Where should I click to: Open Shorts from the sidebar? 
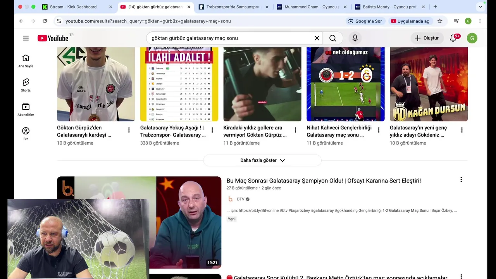[x=26, y=85]
